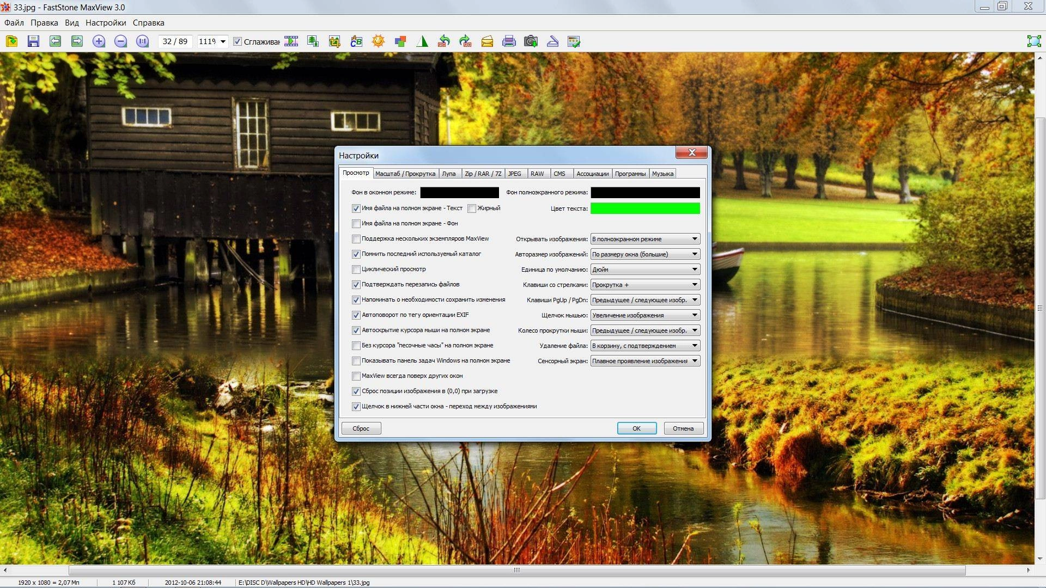Screen dimensions: 1046x588
Task: Click the Open file toolbar icon
Action: pos(11,41)
